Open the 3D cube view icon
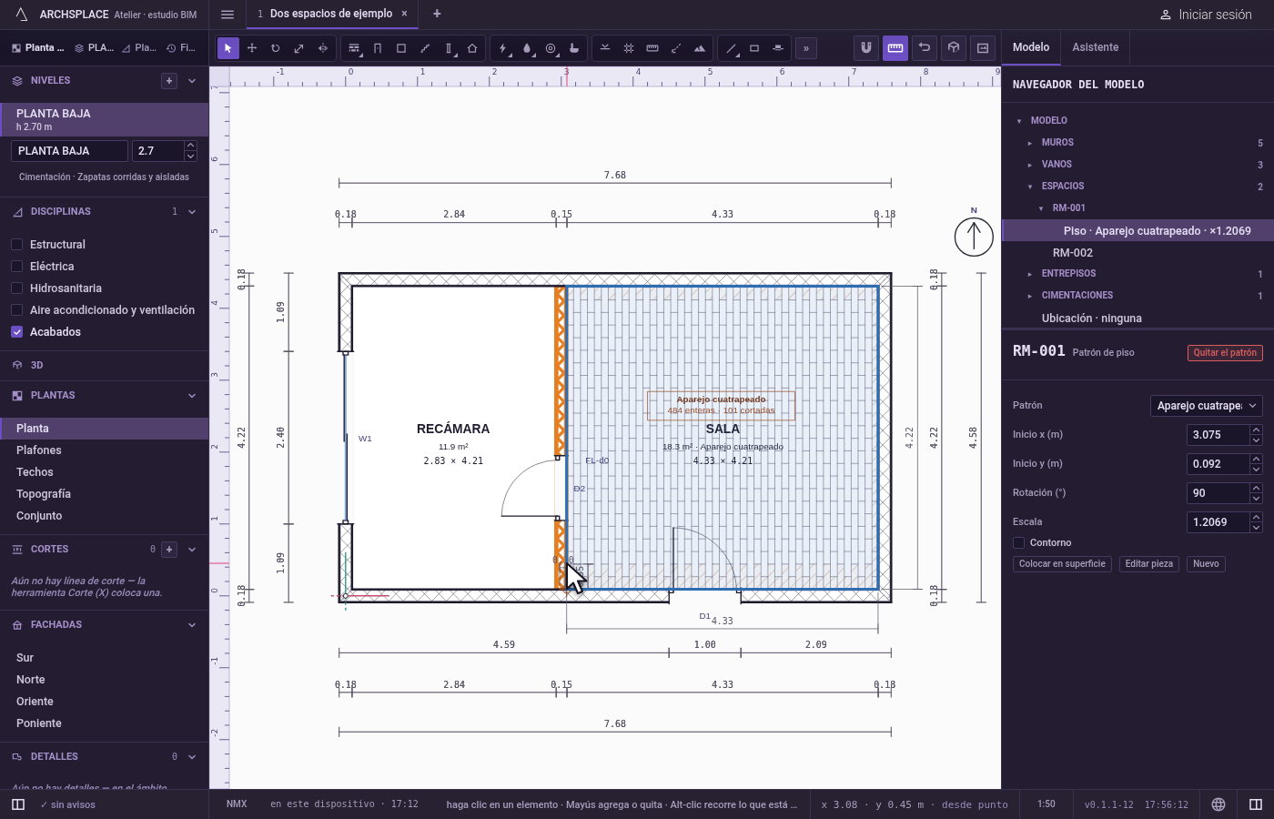The width and height of the screenshot is (1274, 819). 954,47
